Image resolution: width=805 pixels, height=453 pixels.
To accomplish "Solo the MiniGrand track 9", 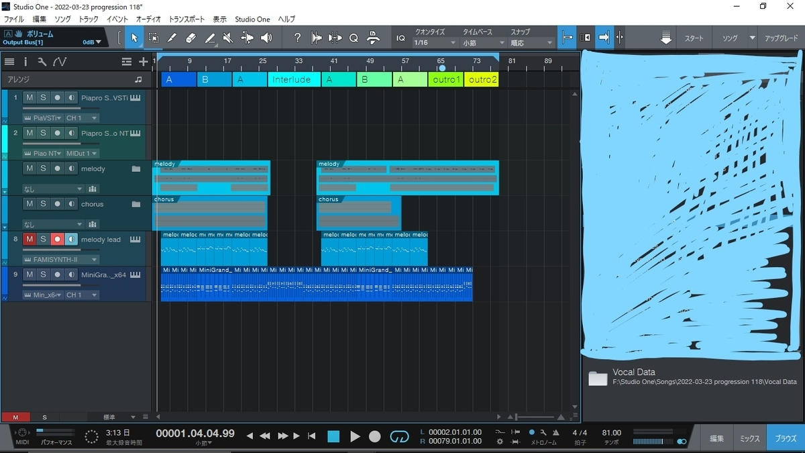I will [x=43, y=274].
